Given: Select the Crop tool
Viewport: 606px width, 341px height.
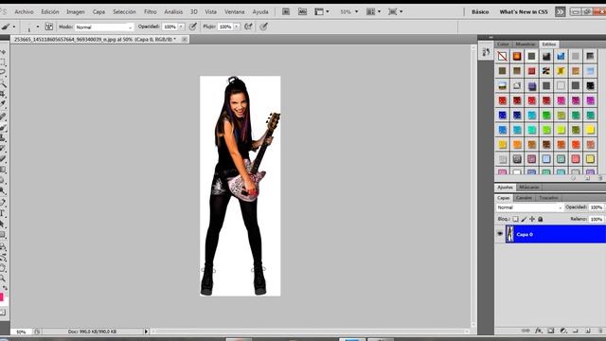Looking at the screenshot, I should 3,94.
